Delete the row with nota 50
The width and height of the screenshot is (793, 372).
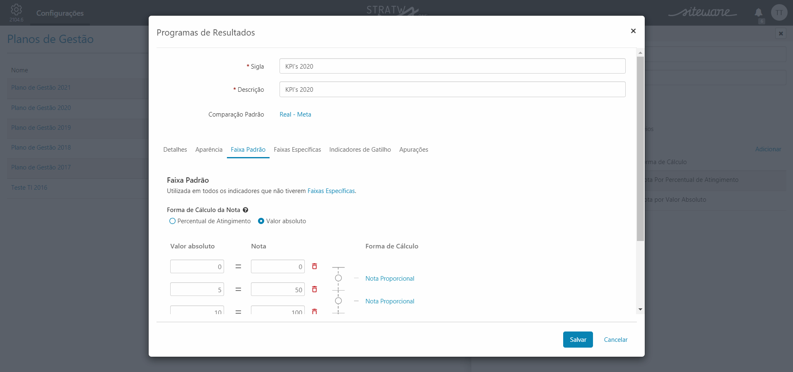pos(314,289)
